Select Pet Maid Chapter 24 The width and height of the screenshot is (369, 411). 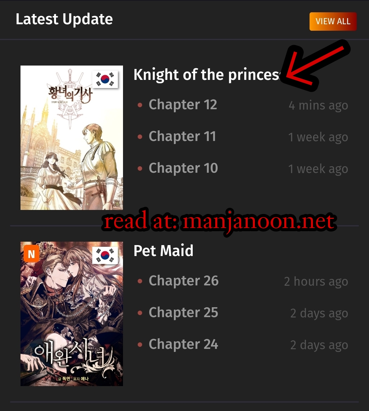point(183,344)
